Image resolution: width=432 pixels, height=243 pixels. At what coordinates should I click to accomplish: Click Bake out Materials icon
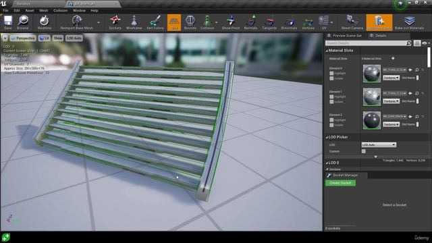(x=409, y=22)
